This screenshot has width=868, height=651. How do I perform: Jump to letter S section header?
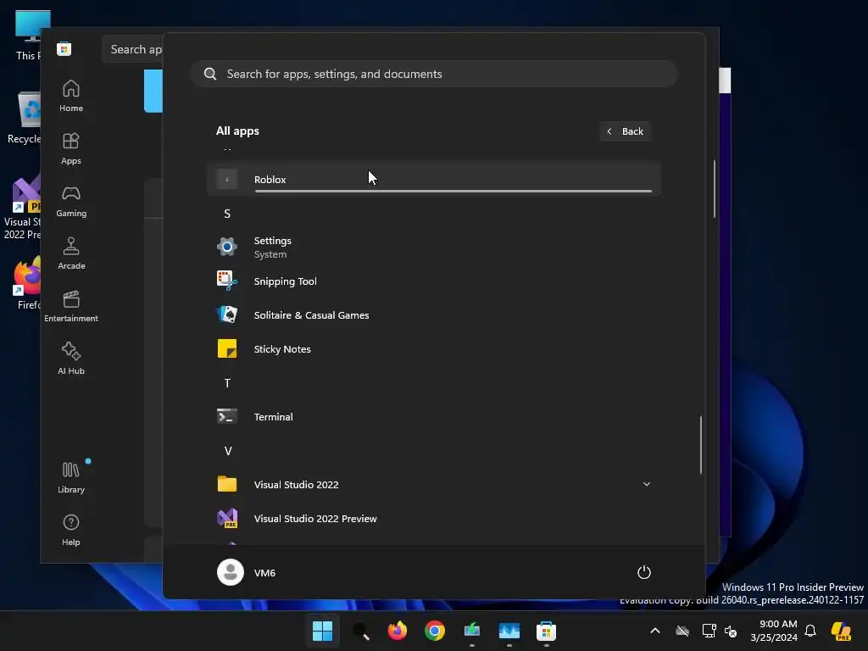[x=227, y=214]
